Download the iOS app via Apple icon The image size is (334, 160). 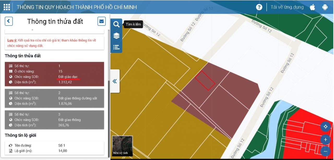point(312,7)
